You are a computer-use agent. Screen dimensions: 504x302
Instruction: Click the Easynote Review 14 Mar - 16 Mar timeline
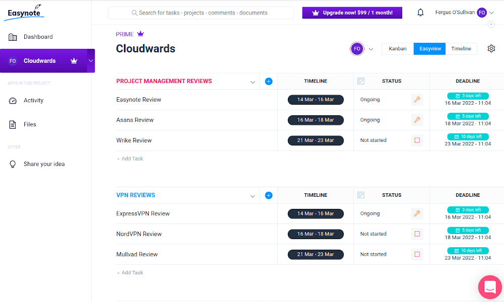(316, 100)
